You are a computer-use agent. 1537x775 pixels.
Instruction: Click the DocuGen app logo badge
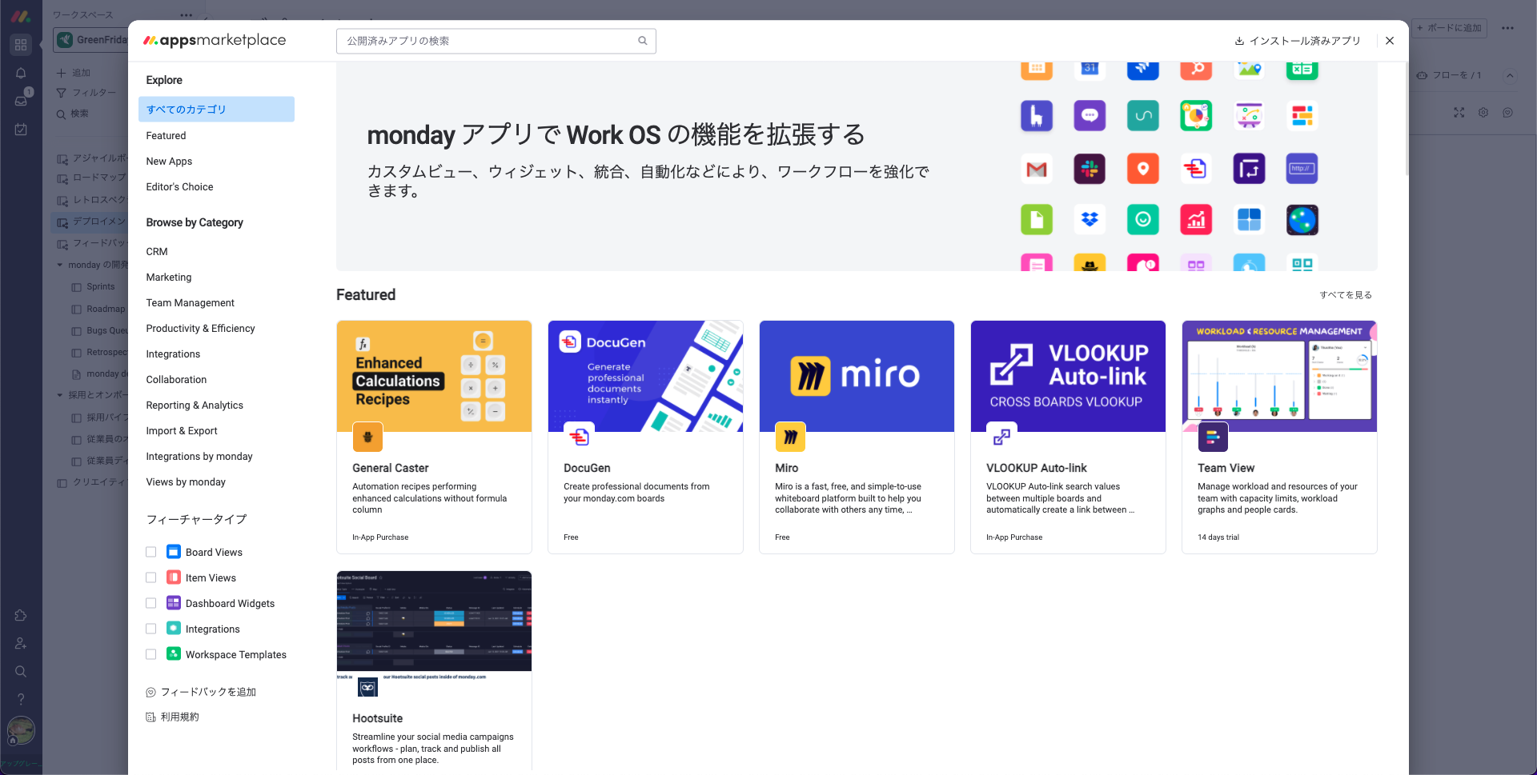pyautogui.click(x=578, y=437)
